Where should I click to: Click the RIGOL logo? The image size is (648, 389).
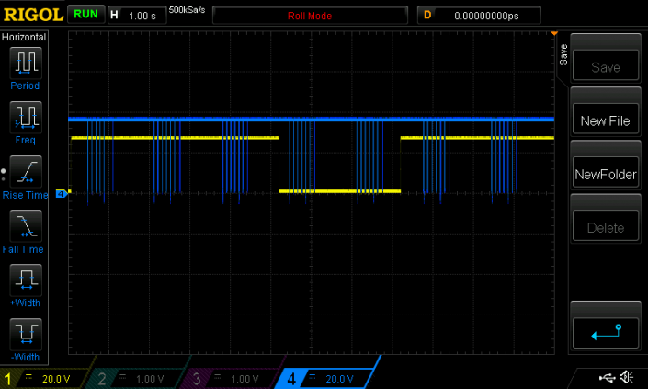33,16
